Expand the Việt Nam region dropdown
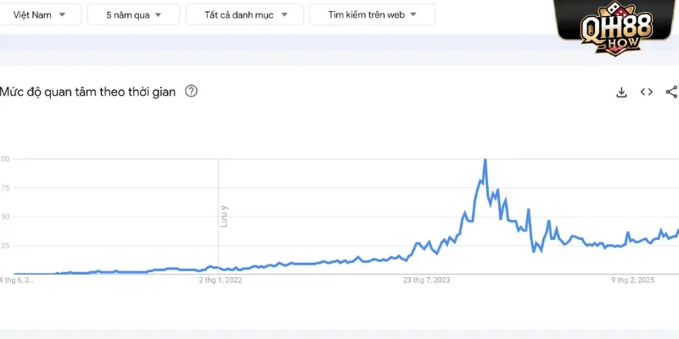This screenshot has height=339, width=679. pyautogui.click(x=39, y=14)
